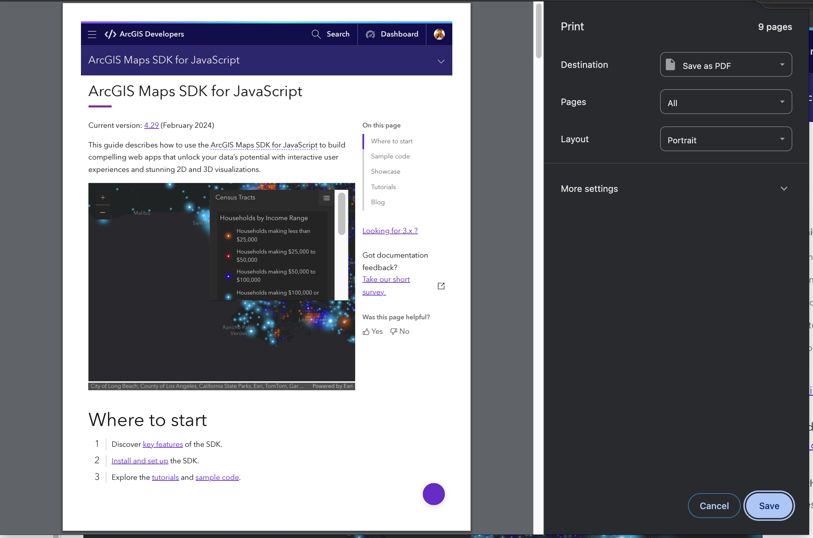Open the Layout dropdown set to Portrait
This screenshot has height=538, width=813.
click(725, 139)
